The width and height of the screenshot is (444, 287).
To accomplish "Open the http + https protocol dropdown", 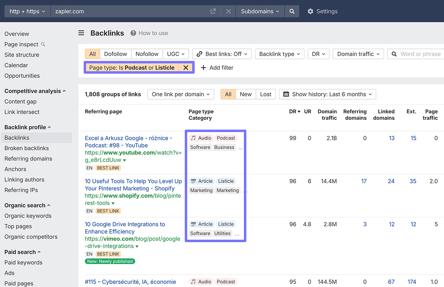I will [27, 11].
